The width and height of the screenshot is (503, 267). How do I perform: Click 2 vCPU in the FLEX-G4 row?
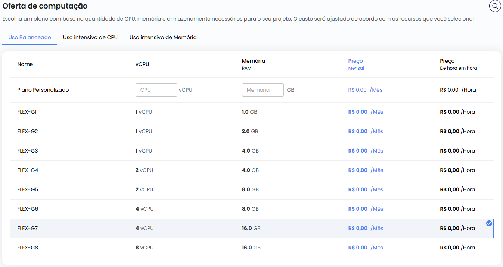[144, 170]
